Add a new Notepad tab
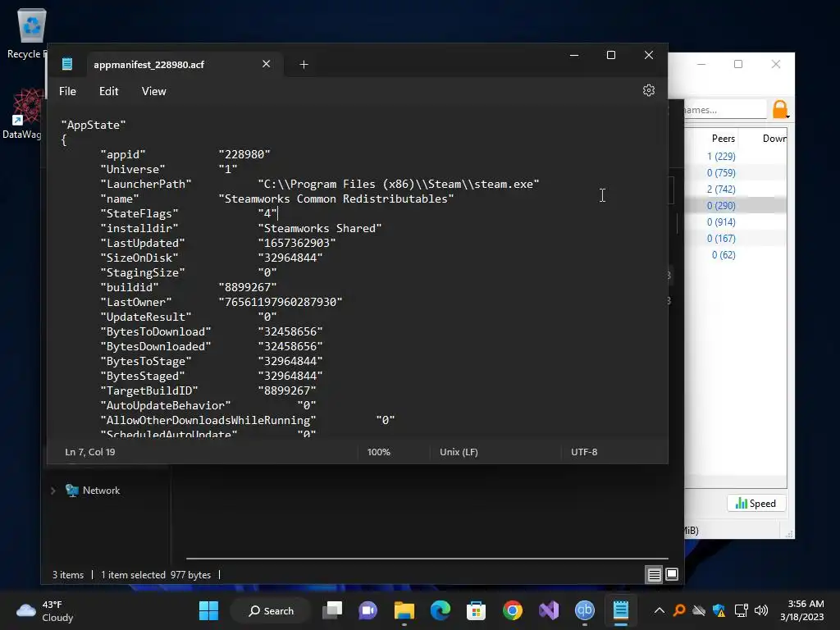This screenshot has width=840, height=630. click(x=304, y=65)
